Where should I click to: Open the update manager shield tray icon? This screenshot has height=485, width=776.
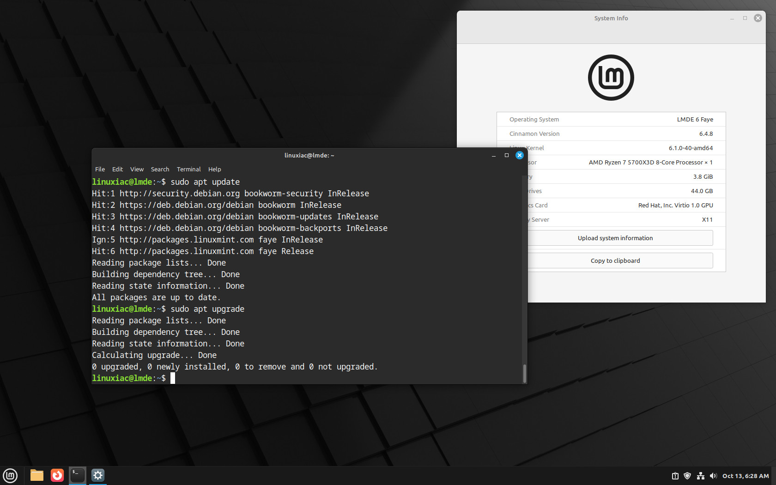pyautogui.click(x=687, y=476)
